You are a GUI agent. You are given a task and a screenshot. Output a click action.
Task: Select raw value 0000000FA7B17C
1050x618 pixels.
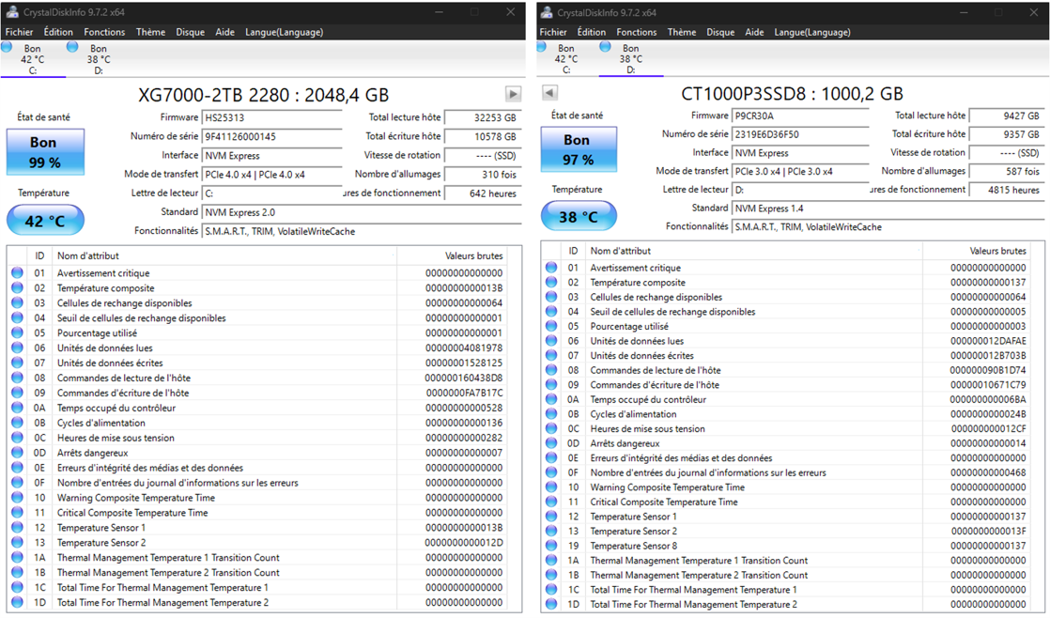click(x=464, y=393)
